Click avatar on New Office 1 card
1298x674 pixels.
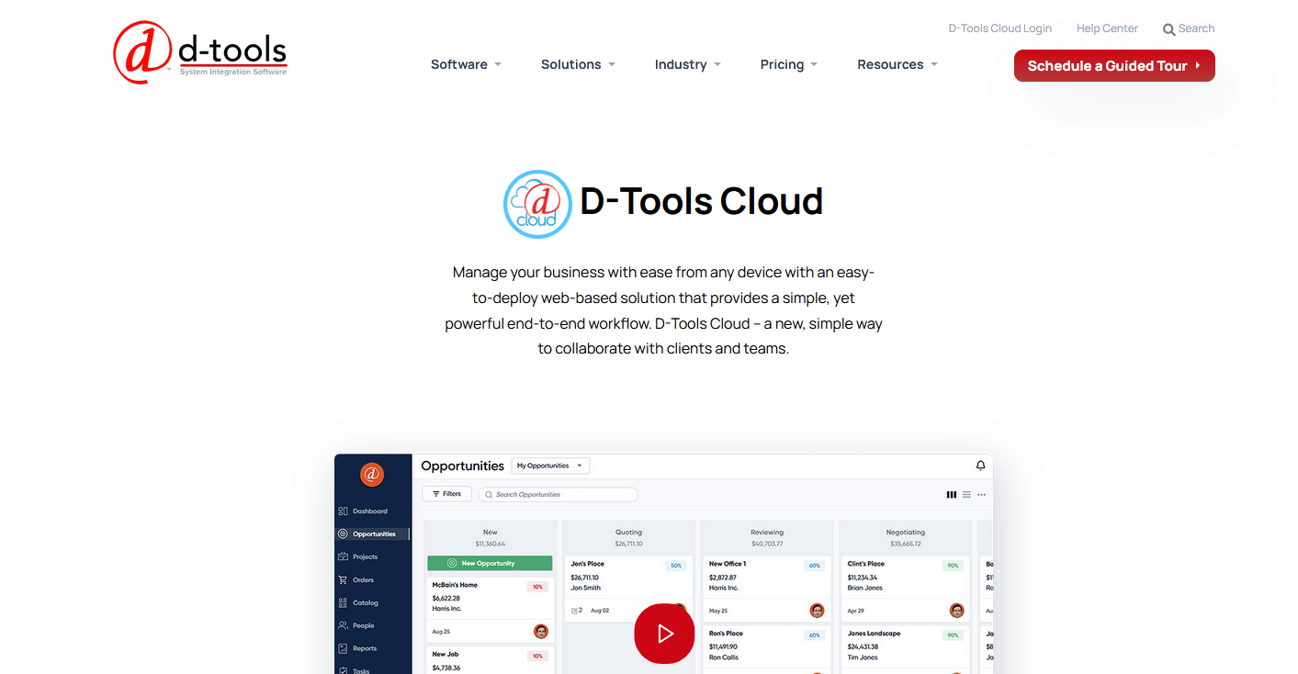pyautogui.click(x=817, y=611)
